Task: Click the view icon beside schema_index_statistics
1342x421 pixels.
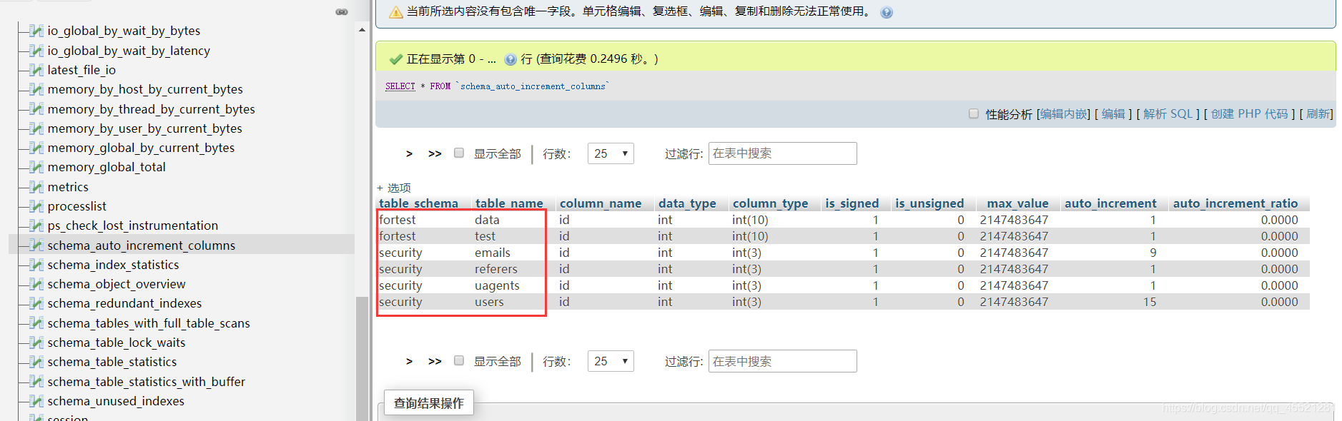Action: [37, 265]
